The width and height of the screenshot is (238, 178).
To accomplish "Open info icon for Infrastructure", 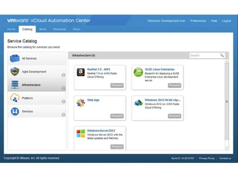I will click(63, 88).
